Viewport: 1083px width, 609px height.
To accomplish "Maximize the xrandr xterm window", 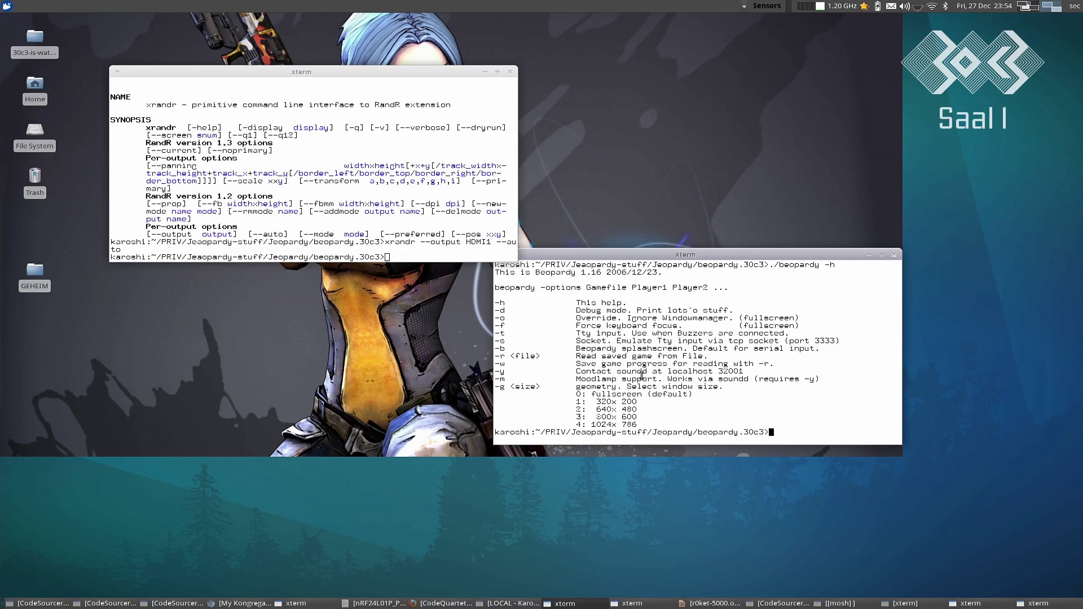I will (497, 72).
